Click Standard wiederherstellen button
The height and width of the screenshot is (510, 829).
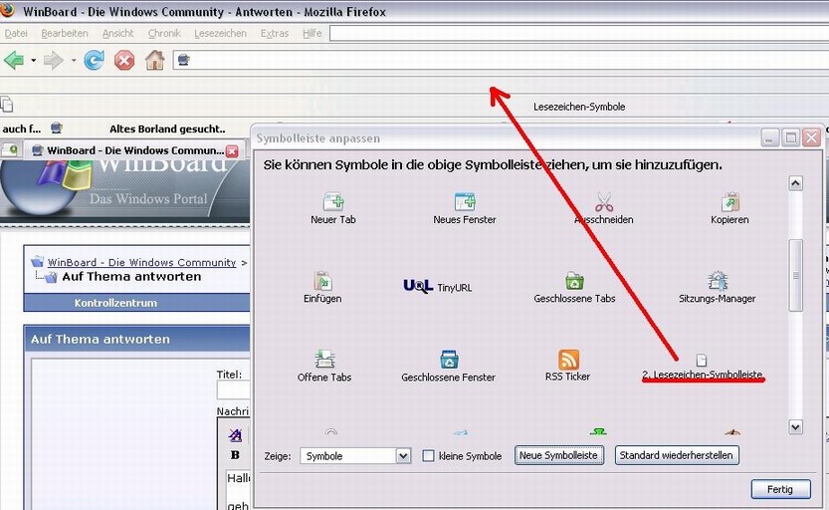676,455
